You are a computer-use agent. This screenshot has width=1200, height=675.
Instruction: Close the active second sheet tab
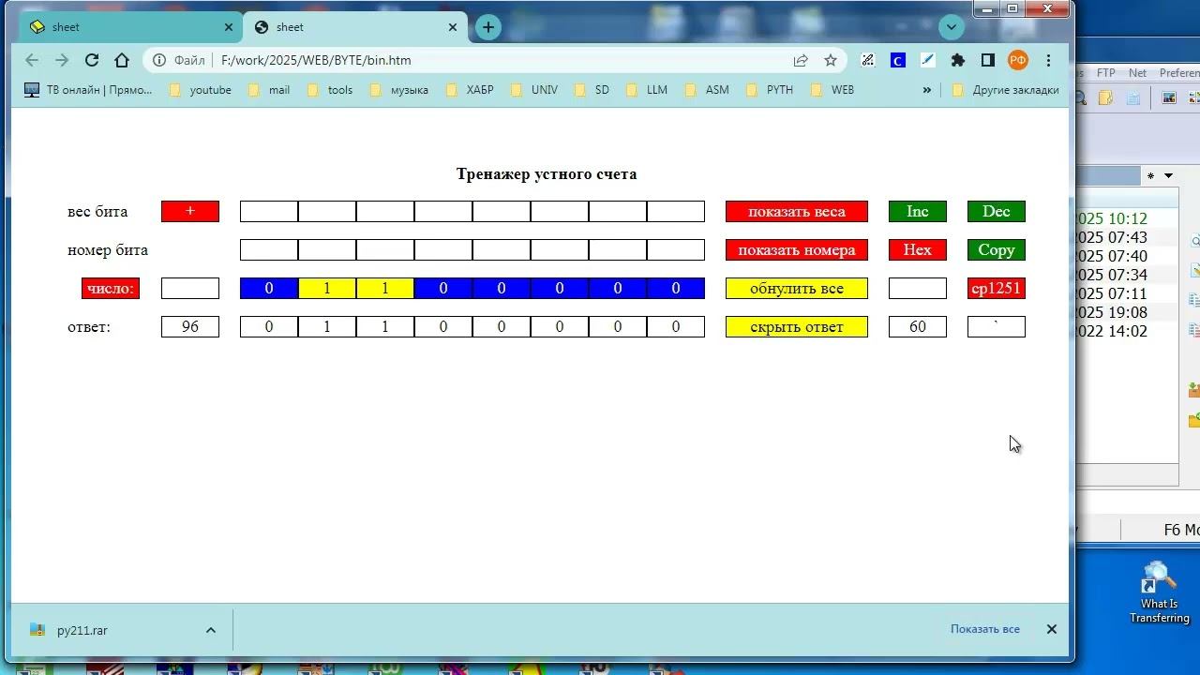453,27
